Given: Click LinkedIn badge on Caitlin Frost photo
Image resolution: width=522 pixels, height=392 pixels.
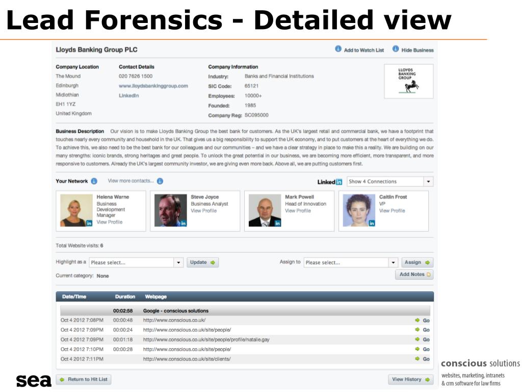Looking at the screenshot, I should pos(372,224).
